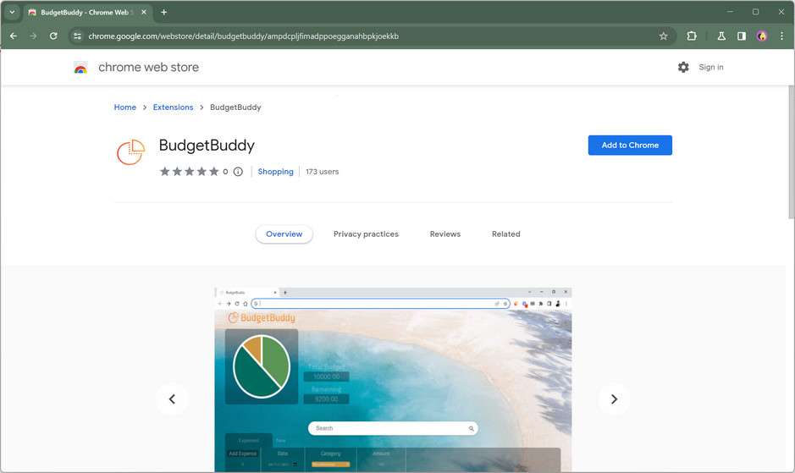Open the Extensions puzzle icon
Image resolution: width=795 pixels, height=473 pixels.
(x=692, y=36)
